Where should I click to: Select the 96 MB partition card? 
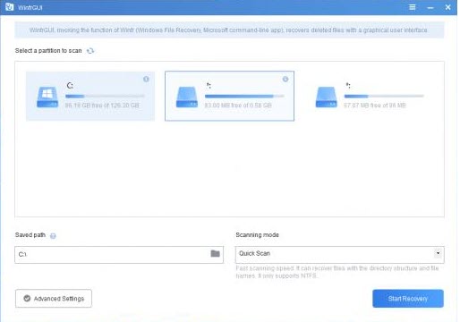click(x=369, y=96)
